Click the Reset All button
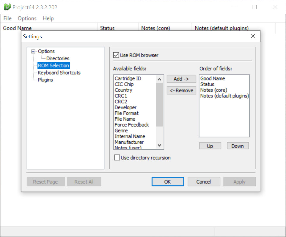Image resolution: width=286 pixels, height=237 pixels. coord(84,182)
